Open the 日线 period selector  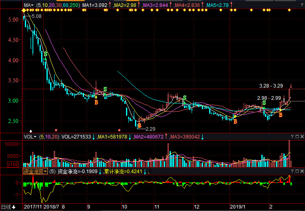pyautogui.click(x=8, y=207)
